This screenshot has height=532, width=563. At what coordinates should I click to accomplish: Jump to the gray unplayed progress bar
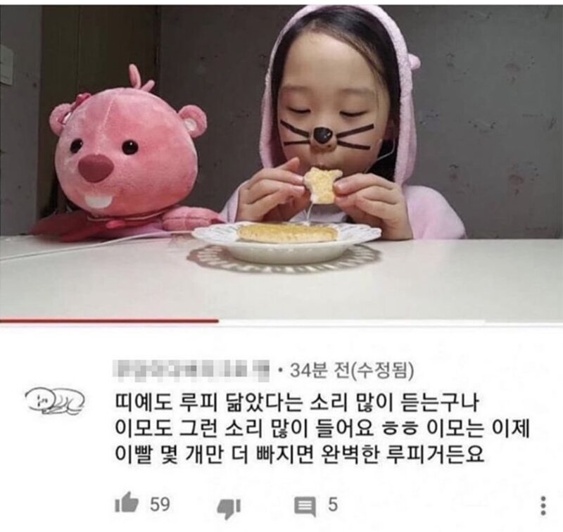[x=391, y=321]
